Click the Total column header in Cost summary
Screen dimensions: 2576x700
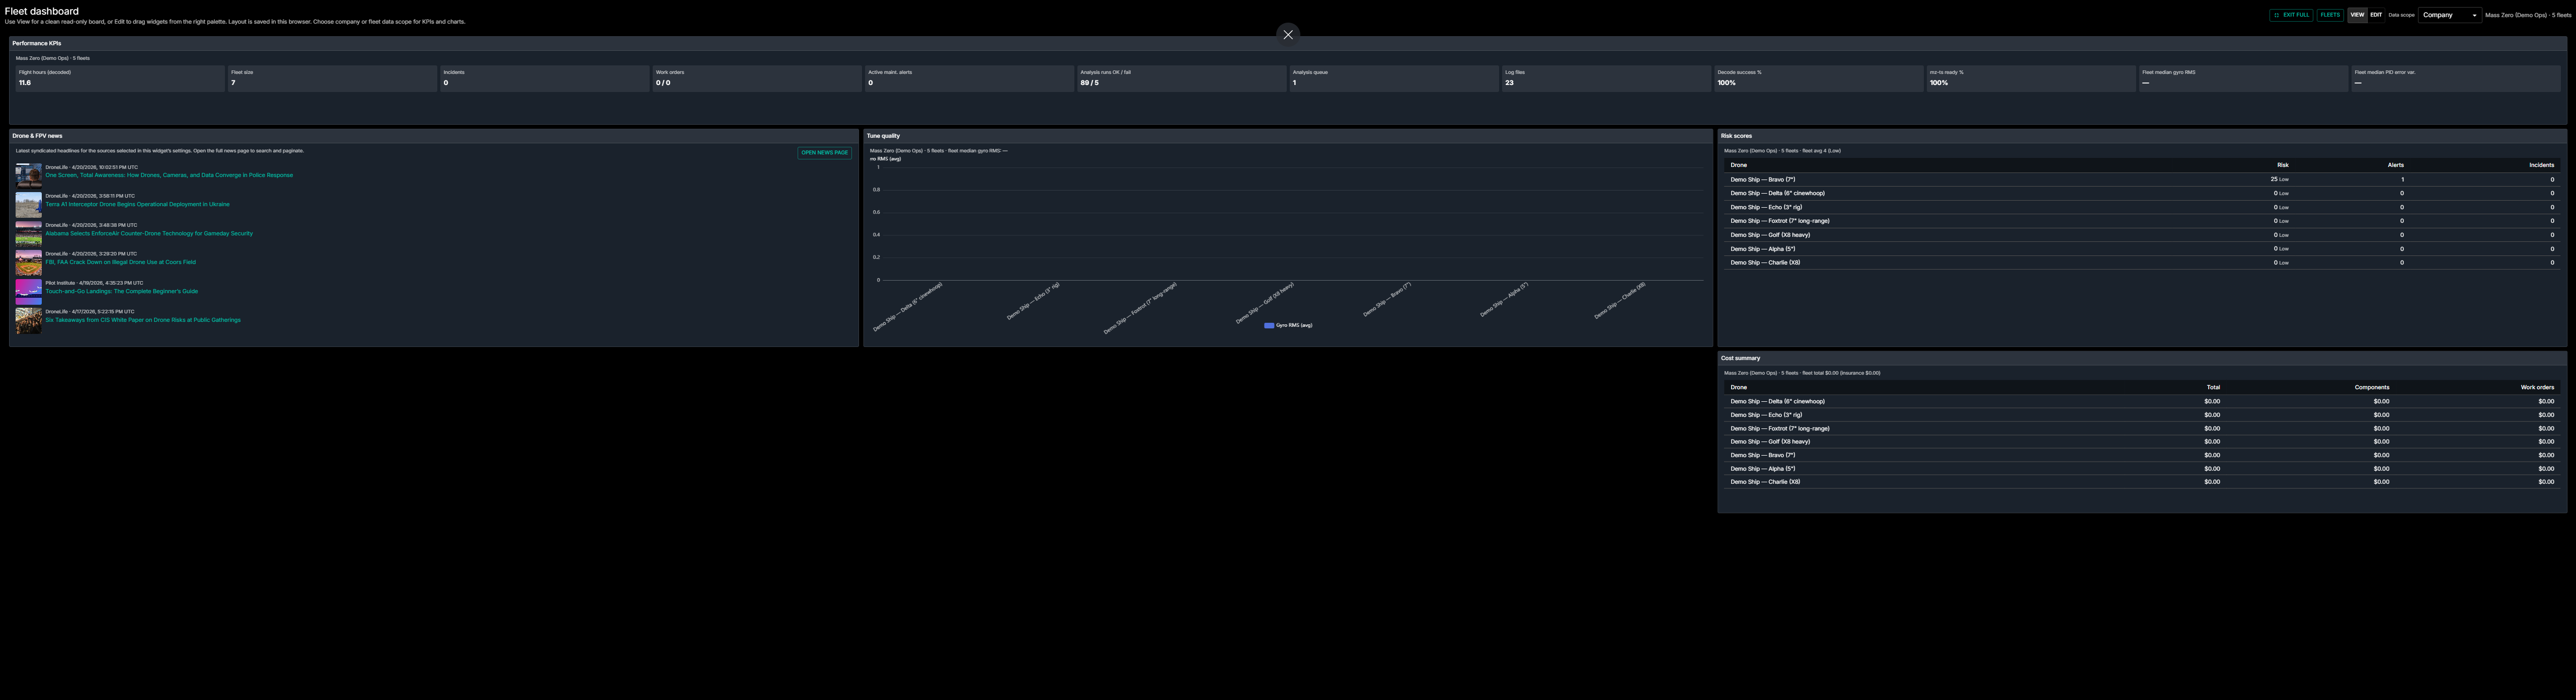pyautogui.click(x=2213, y=387)
